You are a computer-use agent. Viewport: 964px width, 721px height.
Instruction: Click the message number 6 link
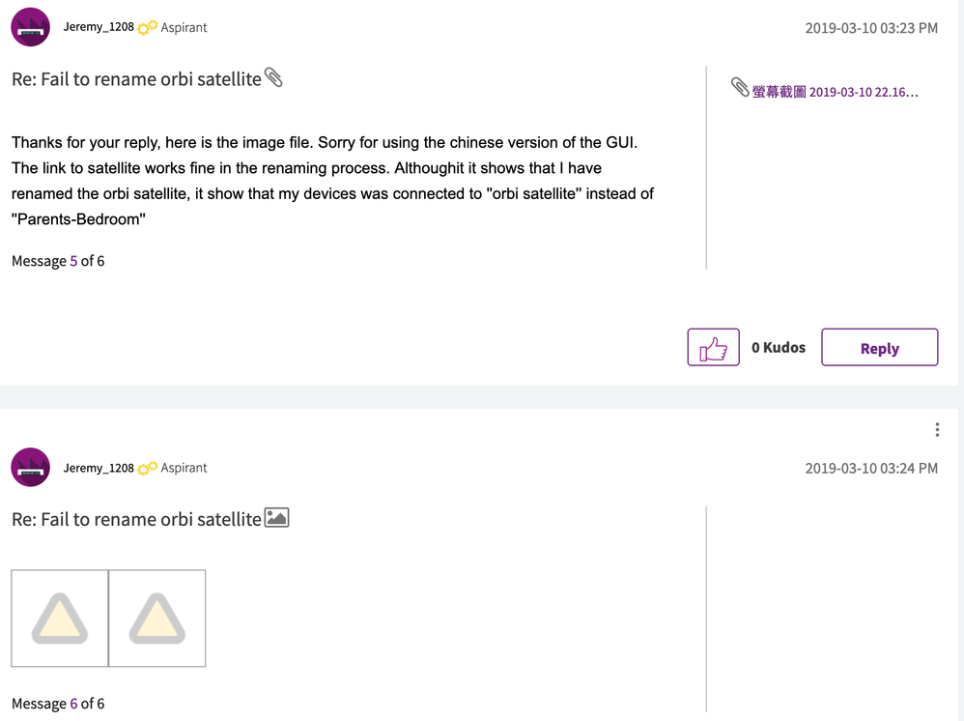point(74,704)
